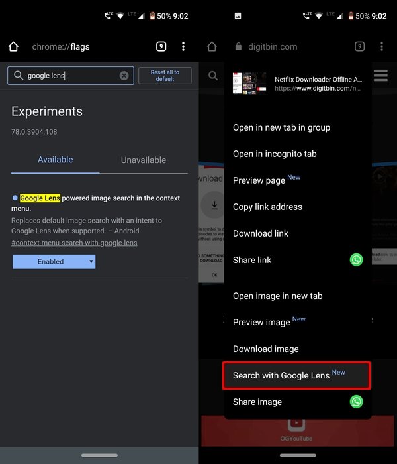Screen dimensions: 397x464
Task: Choose Copy link address
Action: click(x=297, y=207)
